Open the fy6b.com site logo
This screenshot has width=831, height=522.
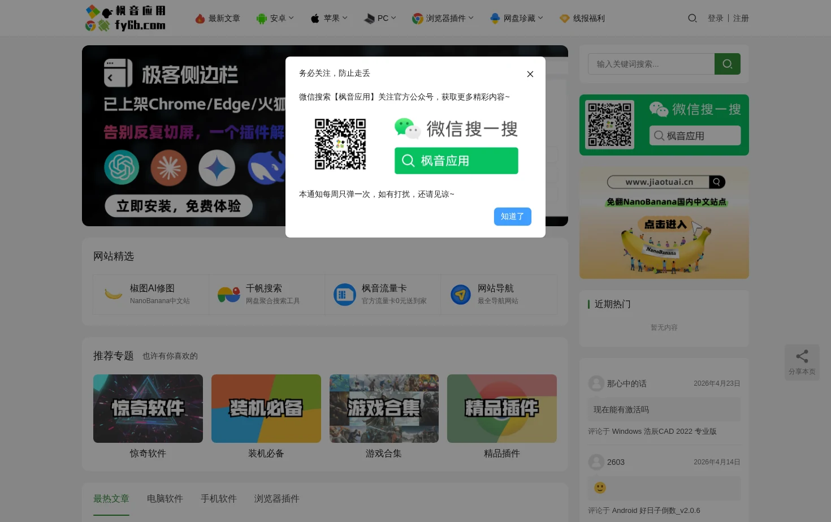[125, 18]
